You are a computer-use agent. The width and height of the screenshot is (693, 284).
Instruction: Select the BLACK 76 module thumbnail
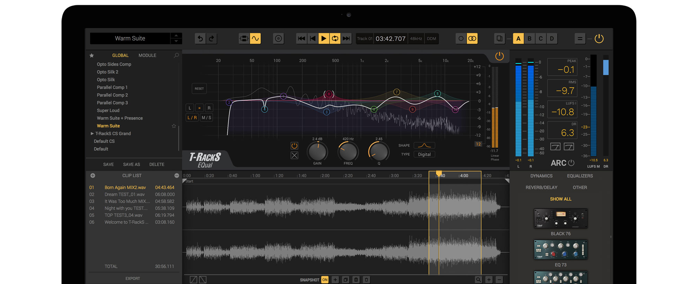click(560, 219)
